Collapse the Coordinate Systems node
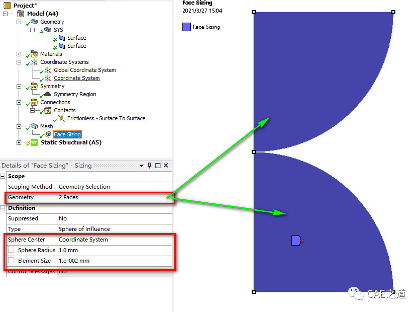This screenshot has height=312, width=419. coord(19,62)
